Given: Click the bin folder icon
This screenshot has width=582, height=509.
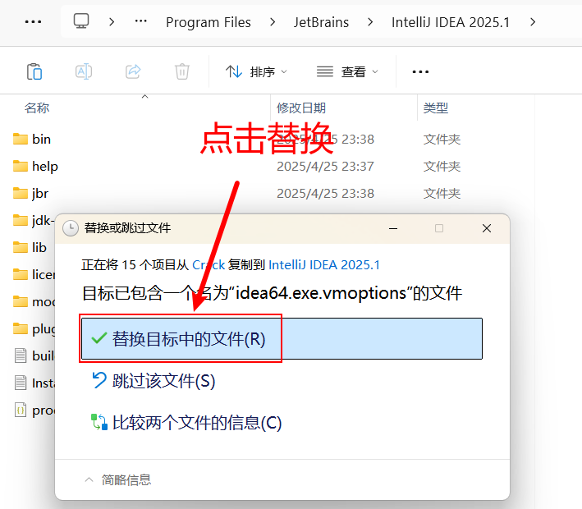Looking at the screenshot, I should pyautogui.click(x=21, y=140).
